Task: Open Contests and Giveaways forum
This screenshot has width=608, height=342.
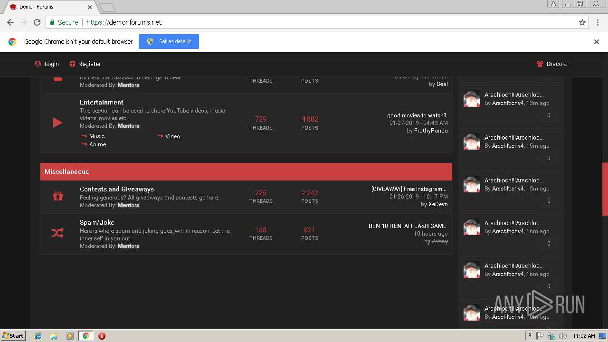Action: tap(117, 189)
